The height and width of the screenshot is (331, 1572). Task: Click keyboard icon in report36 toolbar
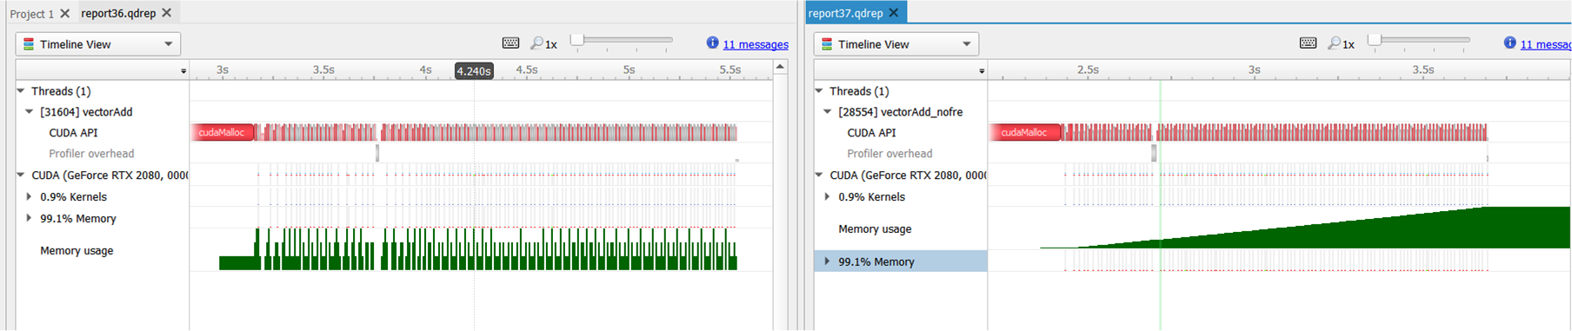510,43
